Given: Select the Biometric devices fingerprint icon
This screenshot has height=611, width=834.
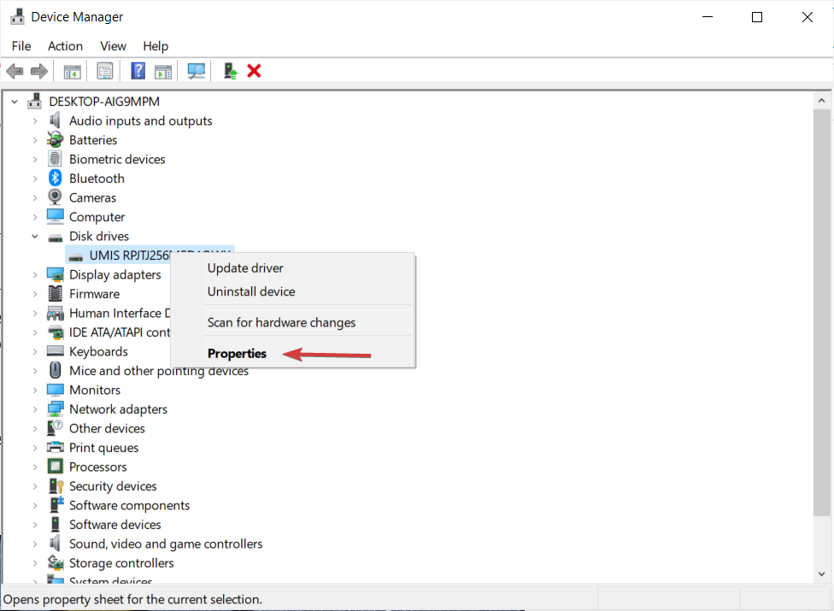Looking at the screenshot, I should [x=56, y=159].
